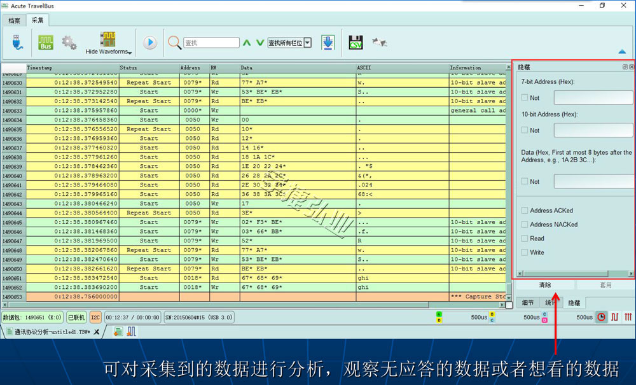Click the clock timing icon in status bar
The image size is (636, 385).
click(x=601, y=318)
